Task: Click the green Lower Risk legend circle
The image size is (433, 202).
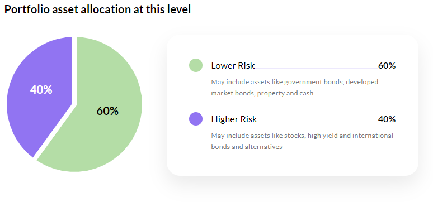Action: (196, 66)
